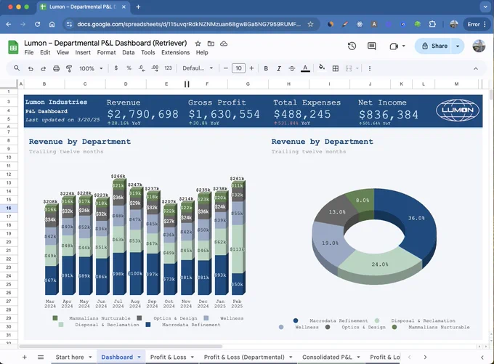Open the Google account avatar
This screenshot has height=364, width=494.
479,46
